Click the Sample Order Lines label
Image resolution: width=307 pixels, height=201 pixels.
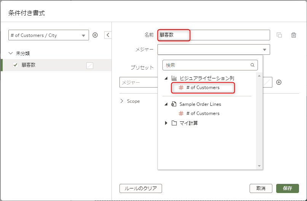click(200, 104)
